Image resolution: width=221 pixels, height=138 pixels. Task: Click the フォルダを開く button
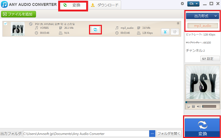point(169,134)
